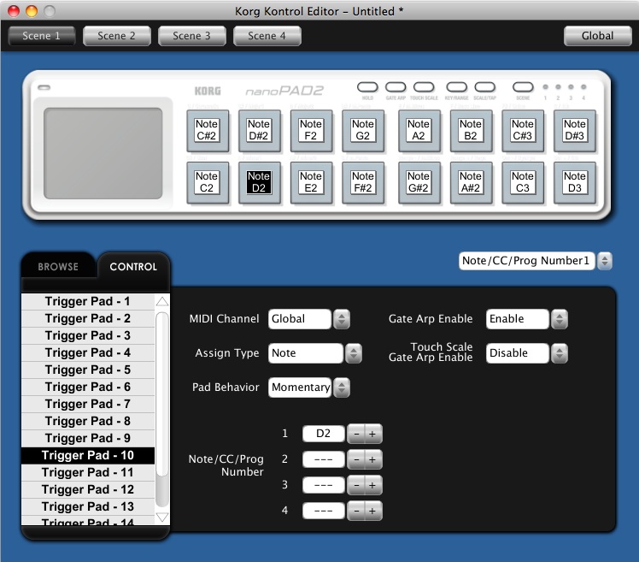
Task: Click the SCALE/TAP button on the device
Action: coord(485,87)
